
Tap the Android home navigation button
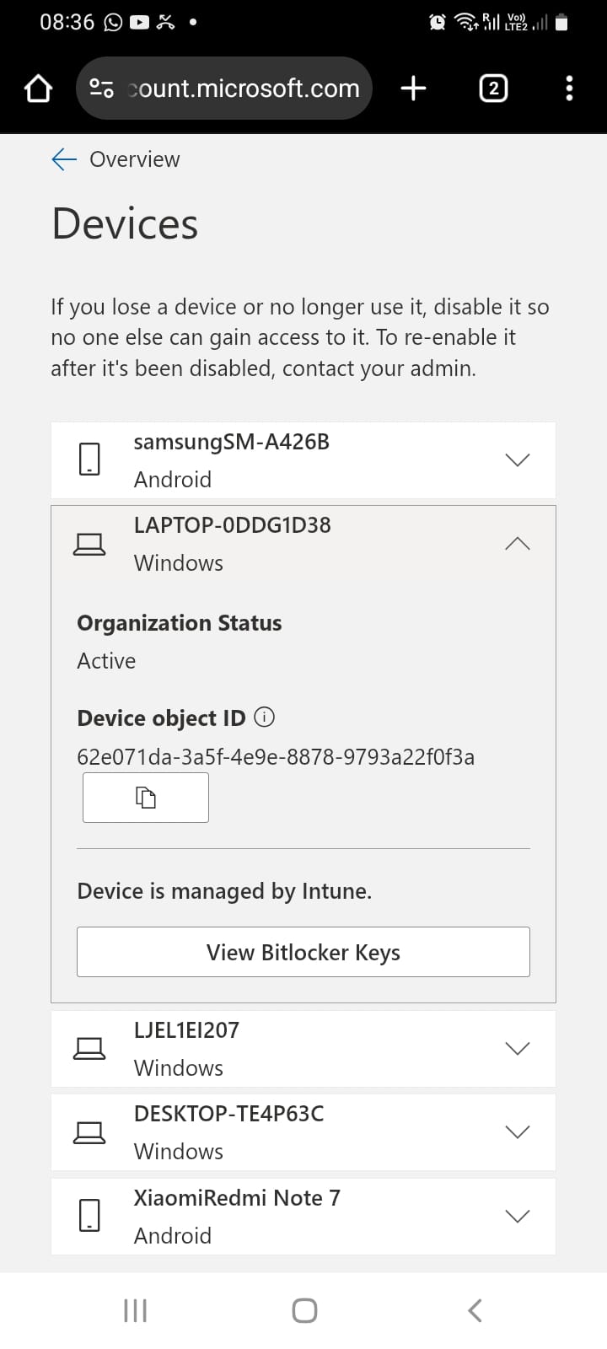[304, 1310]
